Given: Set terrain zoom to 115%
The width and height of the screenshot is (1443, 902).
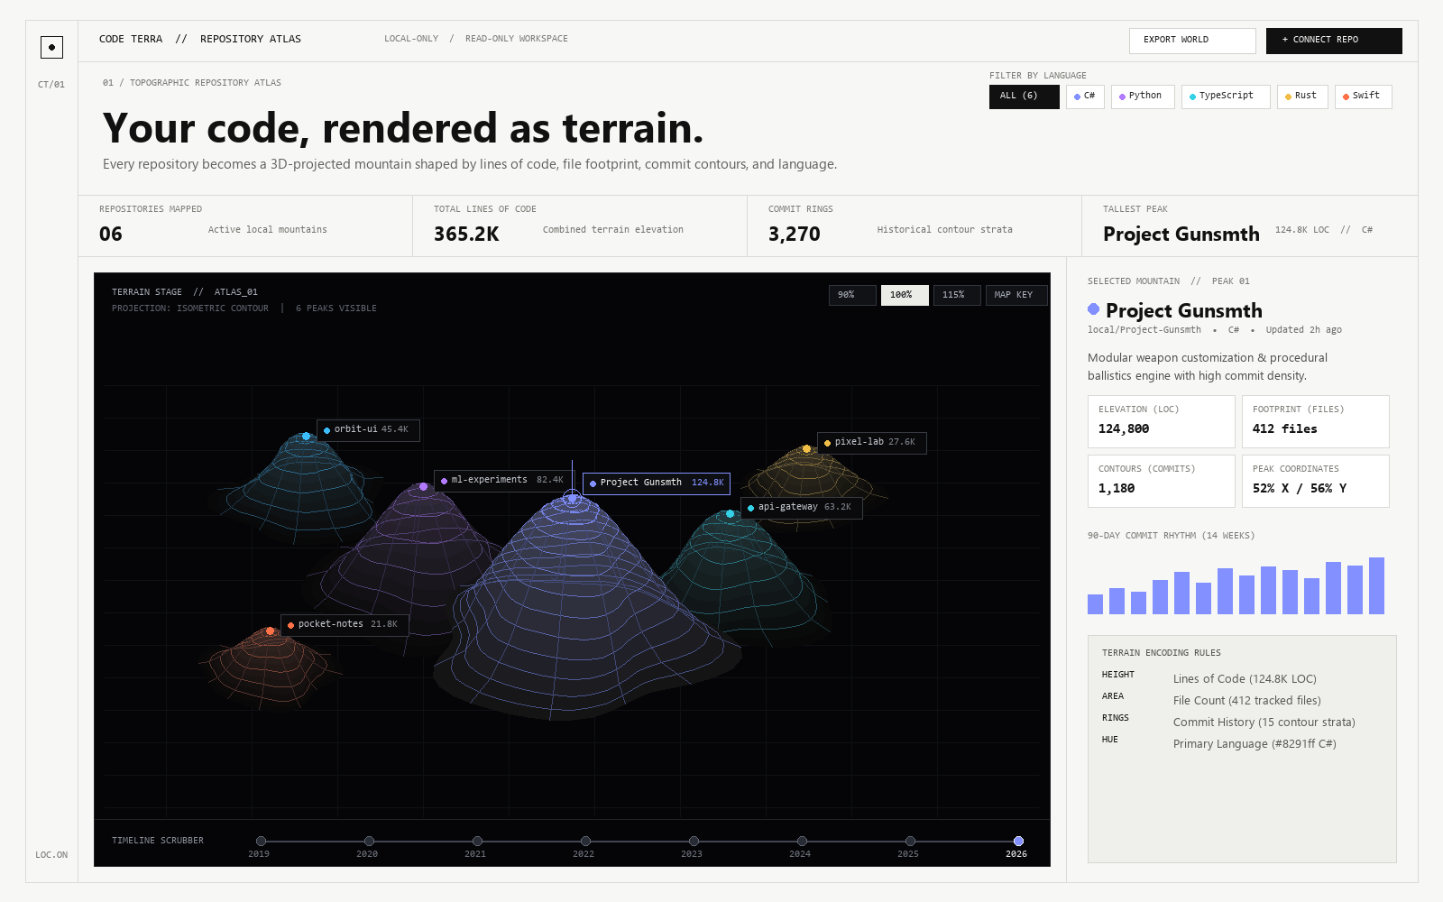Looking at the screenshot, I should pyautogui.click(x=957, y=295).
